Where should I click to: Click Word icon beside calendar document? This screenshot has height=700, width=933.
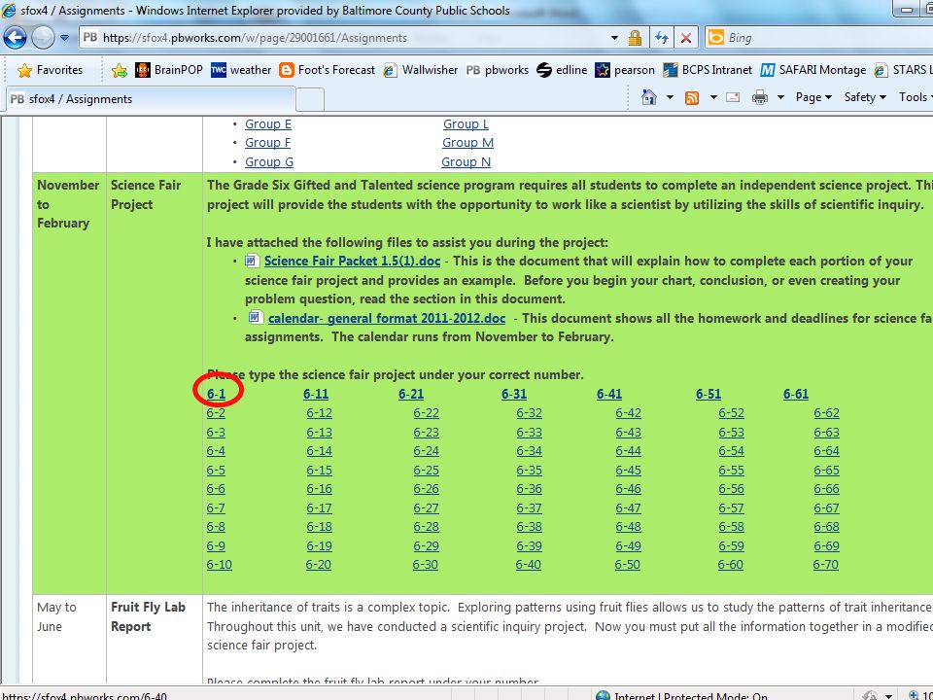(255, 317)
